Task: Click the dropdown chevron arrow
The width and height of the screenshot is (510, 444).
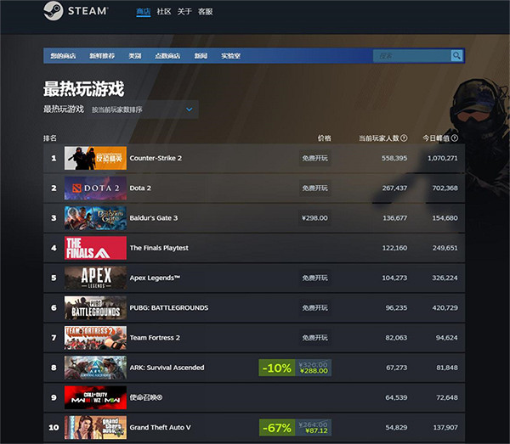Action: point(190,110)
